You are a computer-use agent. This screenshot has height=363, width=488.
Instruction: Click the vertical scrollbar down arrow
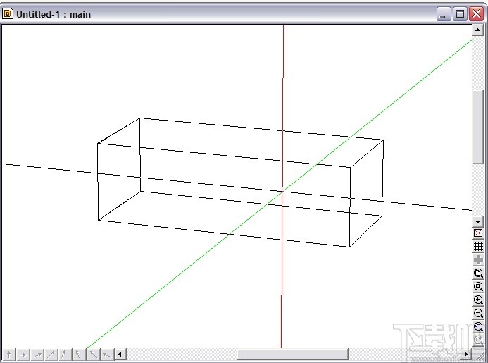[477, 222]
